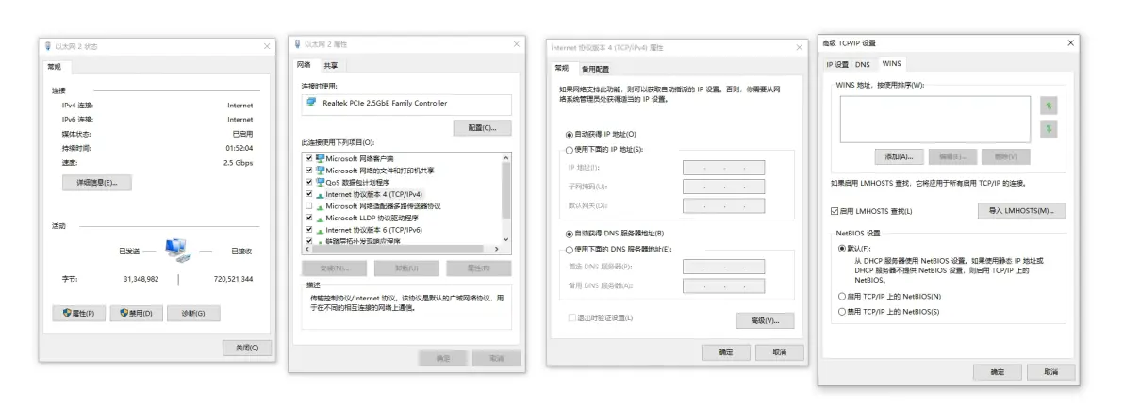The width and height of the screenshot is (1124, 406).
Task: Select 禁用 TCP/IP 上的 NetBIOS option
Action: (x=841, y=312)
